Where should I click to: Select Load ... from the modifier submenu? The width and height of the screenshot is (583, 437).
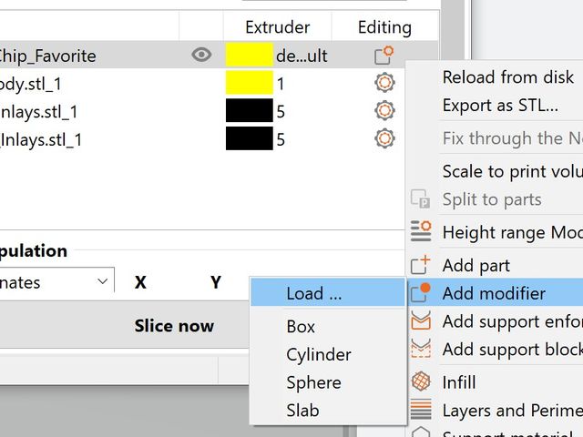314,293
